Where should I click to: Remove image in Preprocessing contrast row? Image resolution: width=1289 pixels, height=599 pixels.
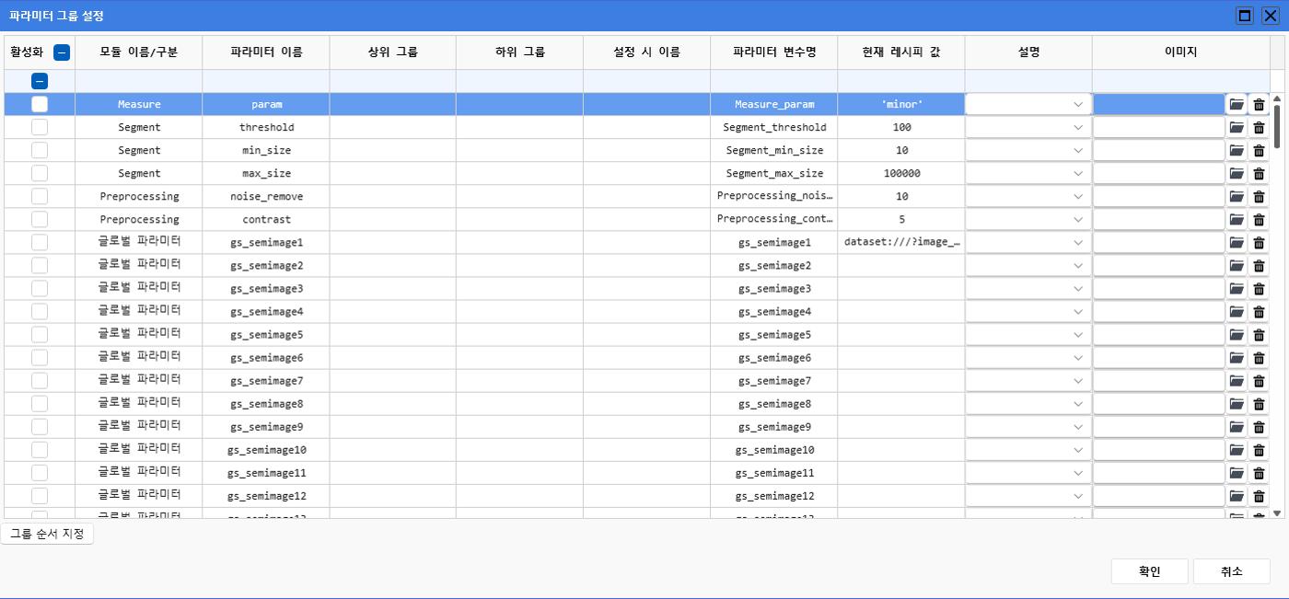(x=1259, y=220)
